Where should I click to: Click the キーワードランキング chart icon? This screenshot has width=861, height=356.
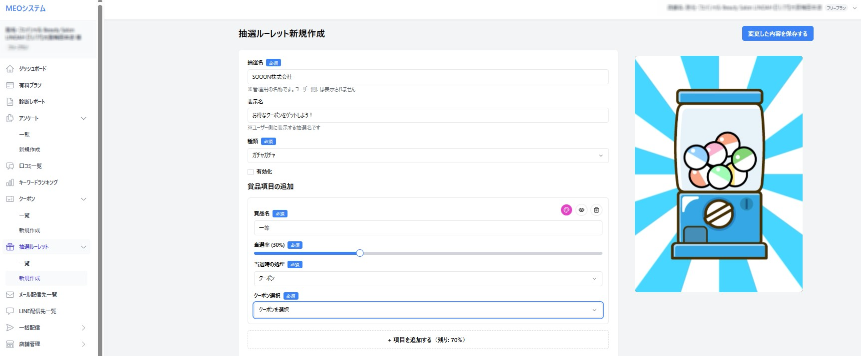(10, 182)
